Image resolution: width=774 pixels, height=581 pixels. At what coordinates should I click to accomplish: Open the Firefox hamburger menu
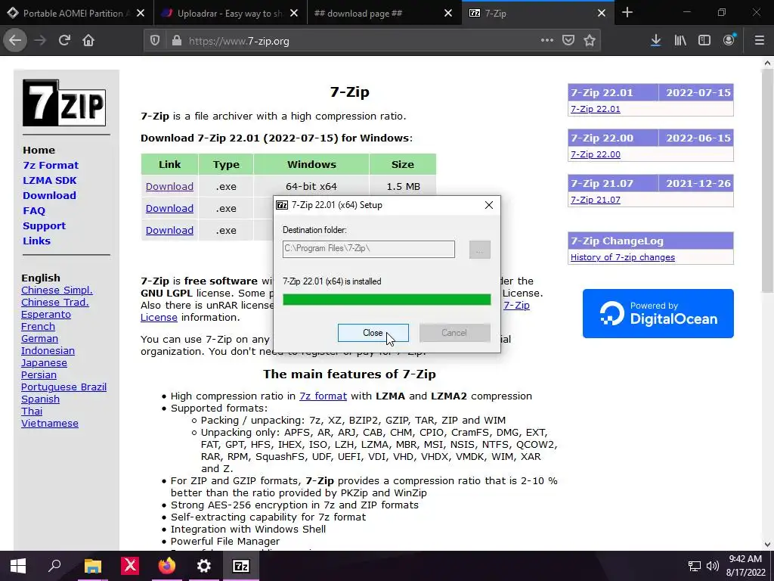pyautogui.click(x=759, y=41)
